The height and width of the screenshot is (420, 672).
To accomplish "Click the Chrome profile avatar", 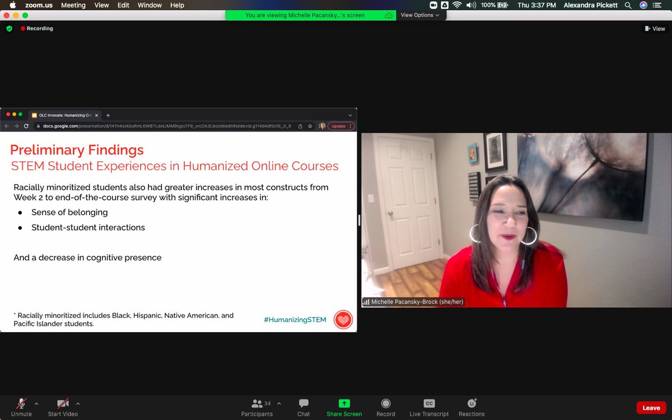I will pyautogui.click(x=322, y=126).
